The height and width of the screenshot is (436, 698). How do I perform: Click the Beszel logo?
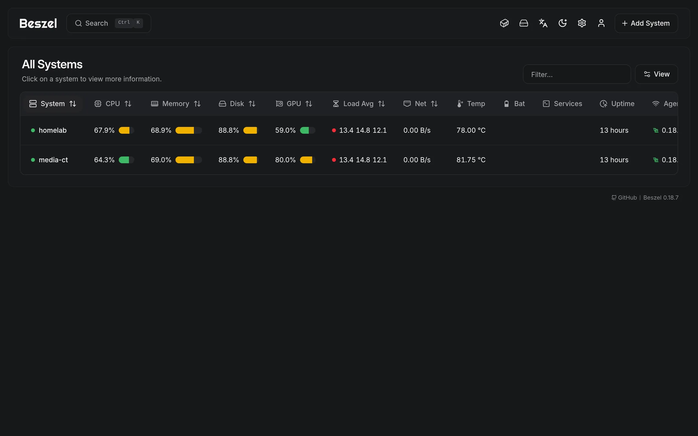38,23
